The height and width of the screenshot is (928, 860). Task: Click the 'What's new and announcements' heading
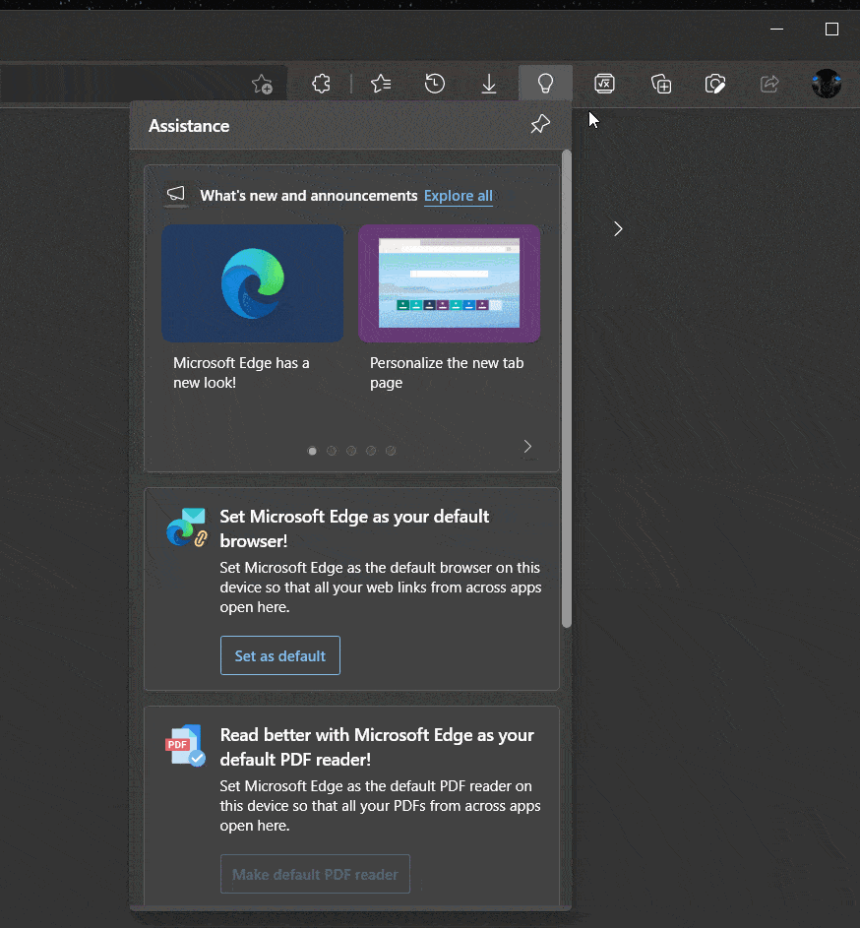pyautogui.click(x=308, y=196)
